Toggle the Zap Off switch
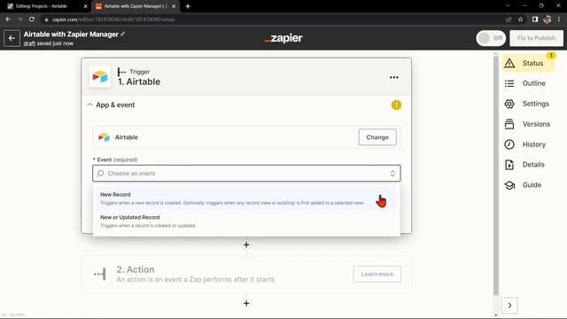The image size is (567, 319). 491,38
